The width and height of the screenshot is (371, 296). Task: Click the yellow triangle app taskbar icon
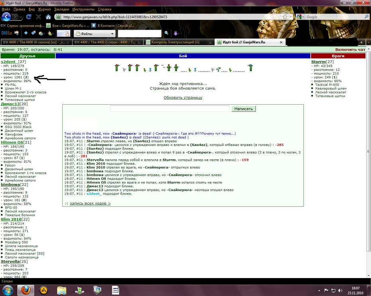(44, 290)
